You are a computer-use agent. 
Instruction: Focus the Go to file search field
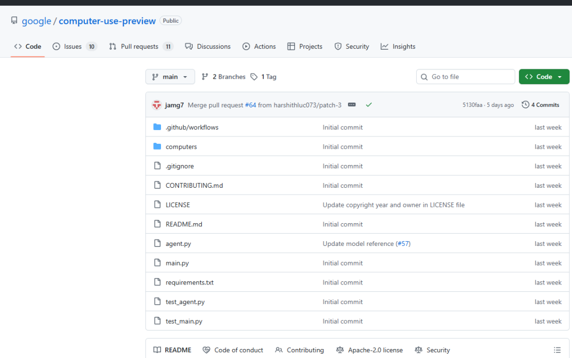coord(466,77)
